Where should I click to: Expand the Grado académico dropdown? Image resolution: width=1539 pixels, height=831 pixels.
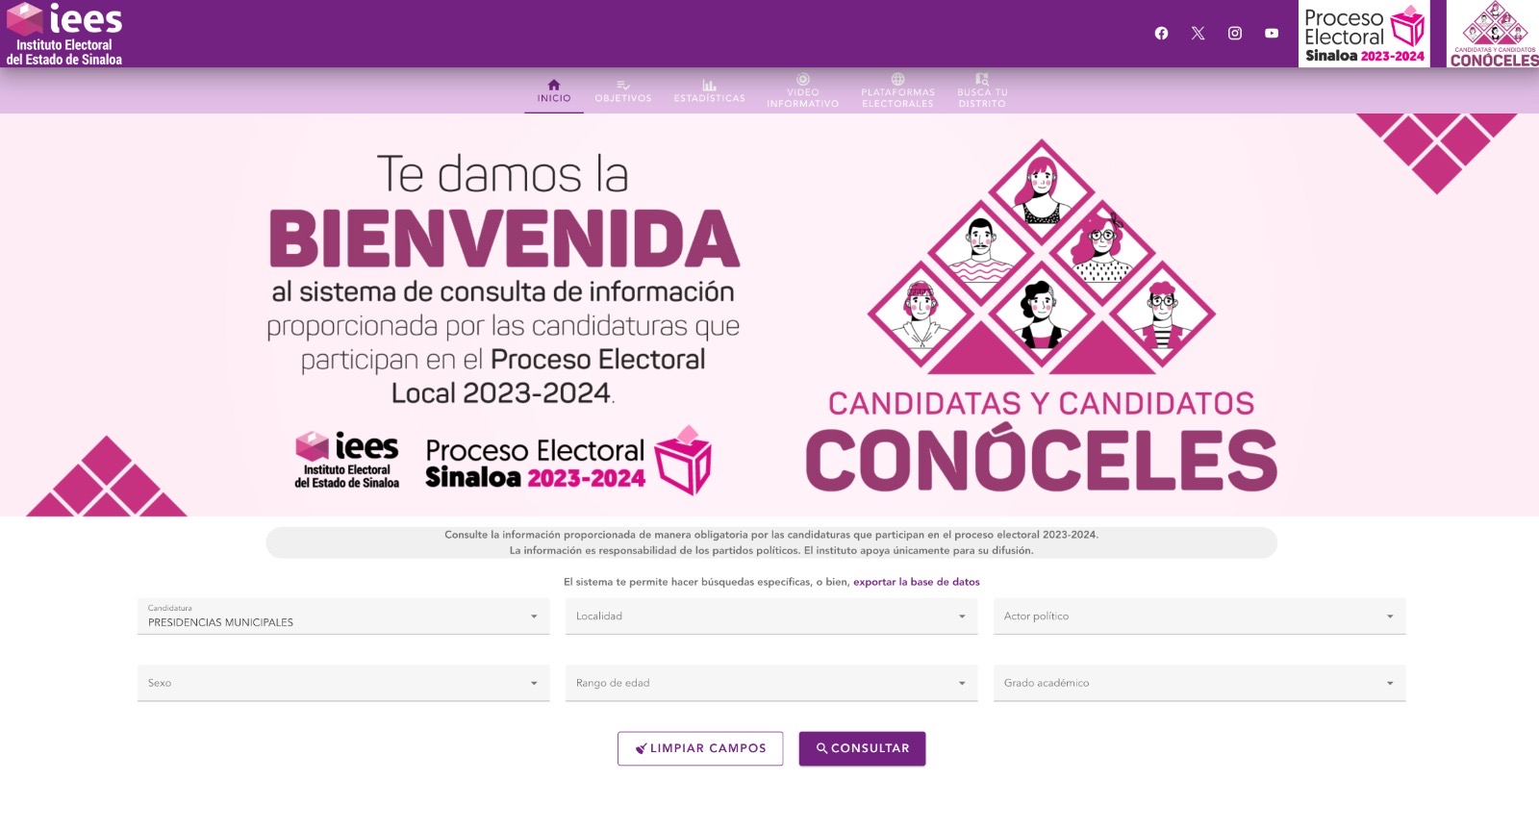click(1199, 683)
